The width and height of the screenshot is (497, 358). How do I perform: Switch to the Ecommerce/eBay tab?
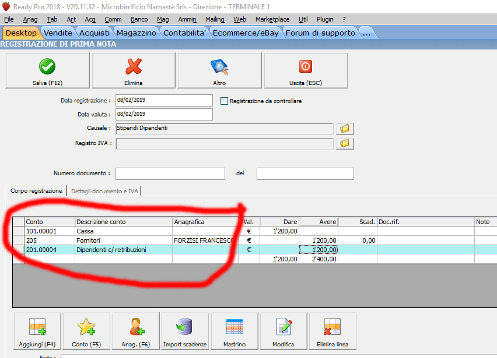pyautogui.click(x=246, y=33)
